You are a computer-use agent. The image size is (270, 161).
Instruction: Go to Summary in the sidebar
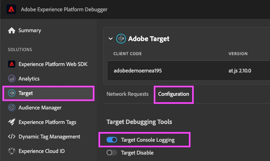pos(29,30)
